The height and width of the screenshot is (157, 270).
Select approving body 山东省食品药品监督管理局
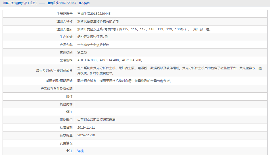click(96, 120)
